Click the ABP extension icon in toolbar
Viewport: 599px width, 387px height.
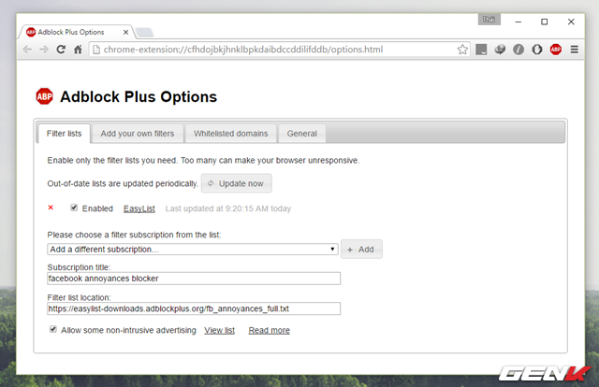click(555, 49)
